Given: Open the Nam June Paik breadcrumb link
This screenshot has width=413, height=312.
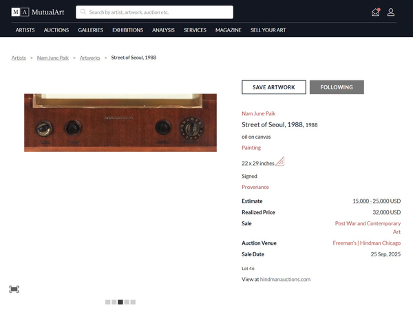Looking at the screenshot, I should [x=53, y=58].
